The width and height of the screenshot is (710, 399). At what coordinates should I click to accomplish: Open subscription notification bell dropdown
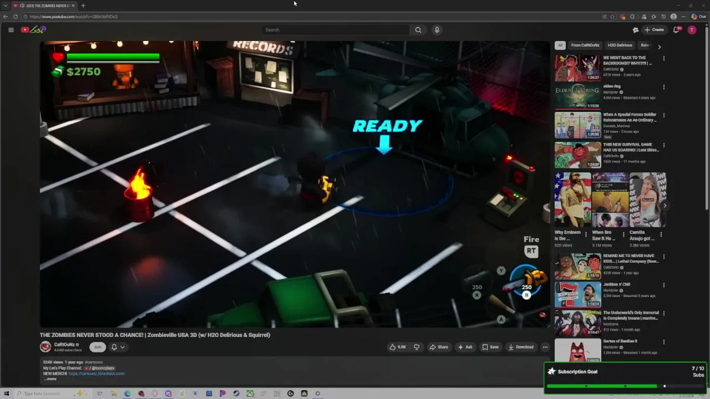118,347
